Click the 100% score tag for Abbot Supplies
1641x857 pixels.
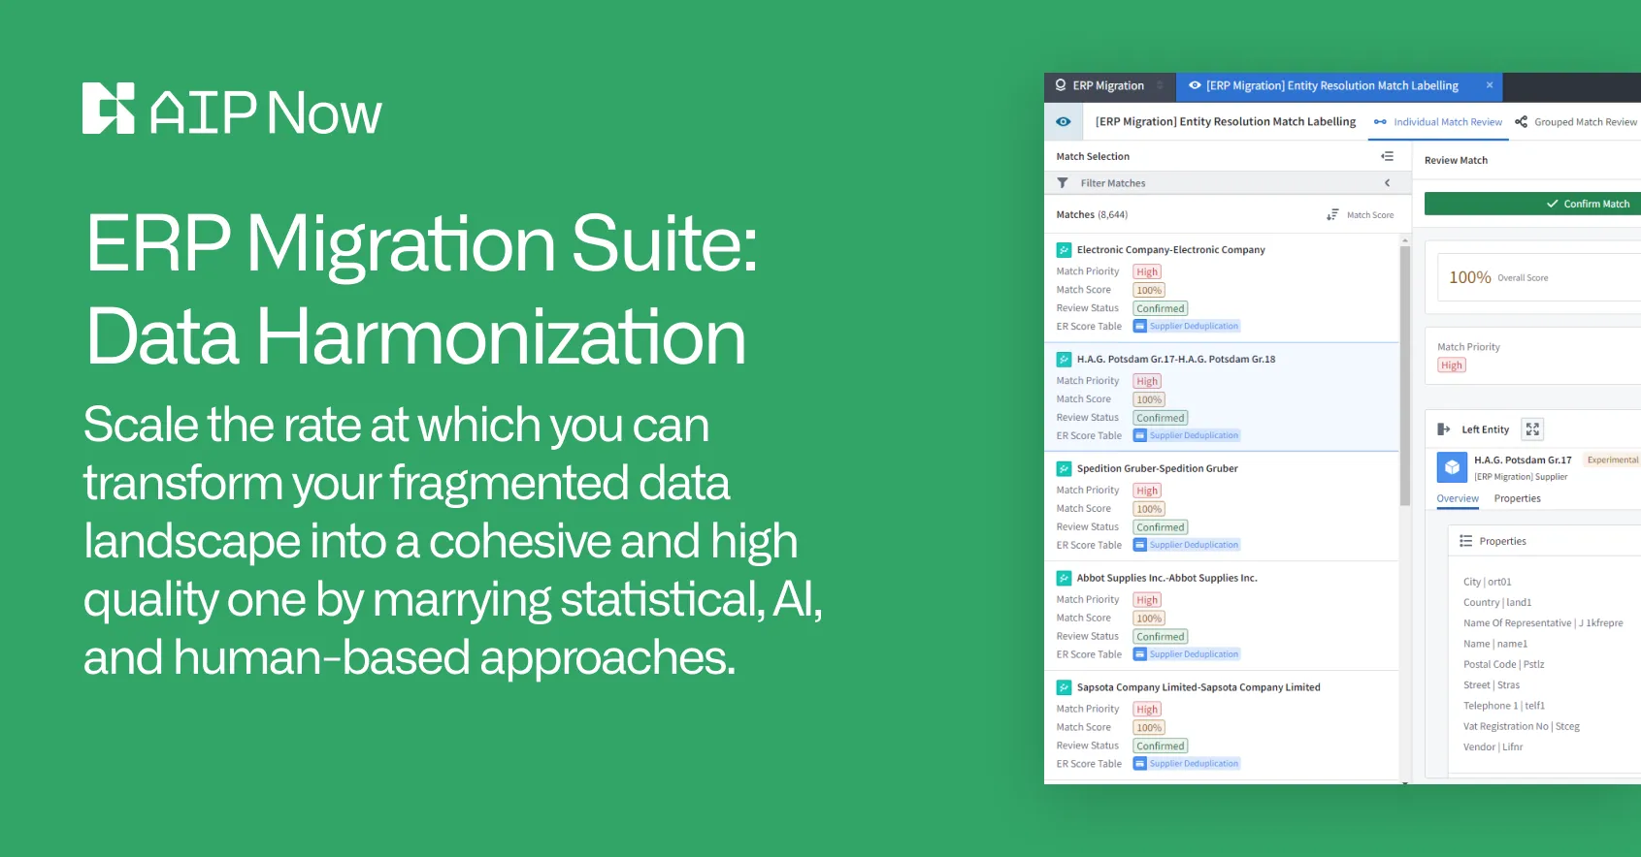click(x=1149, y=619)
